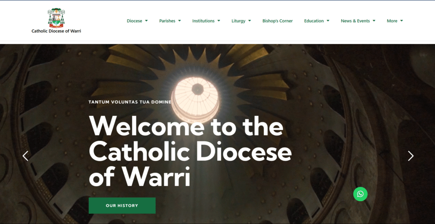This screenshot has height=224, width=435.
Task: Click the Tantum Voluntas Tua Domine motto
Action: point(130,102)
